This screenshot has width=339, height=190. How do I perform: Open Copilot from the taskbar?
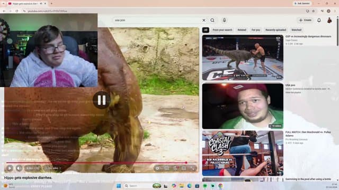point(174,186)
